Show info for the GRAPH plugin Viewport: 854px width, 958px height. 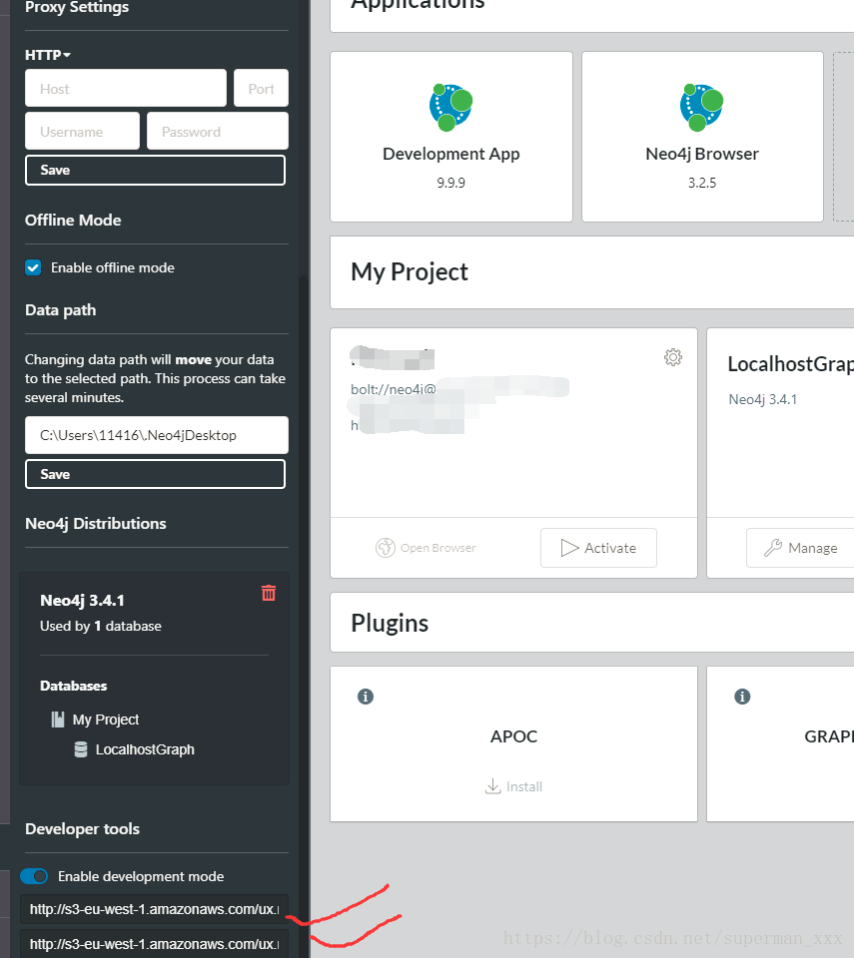click(x=742, y=697)
